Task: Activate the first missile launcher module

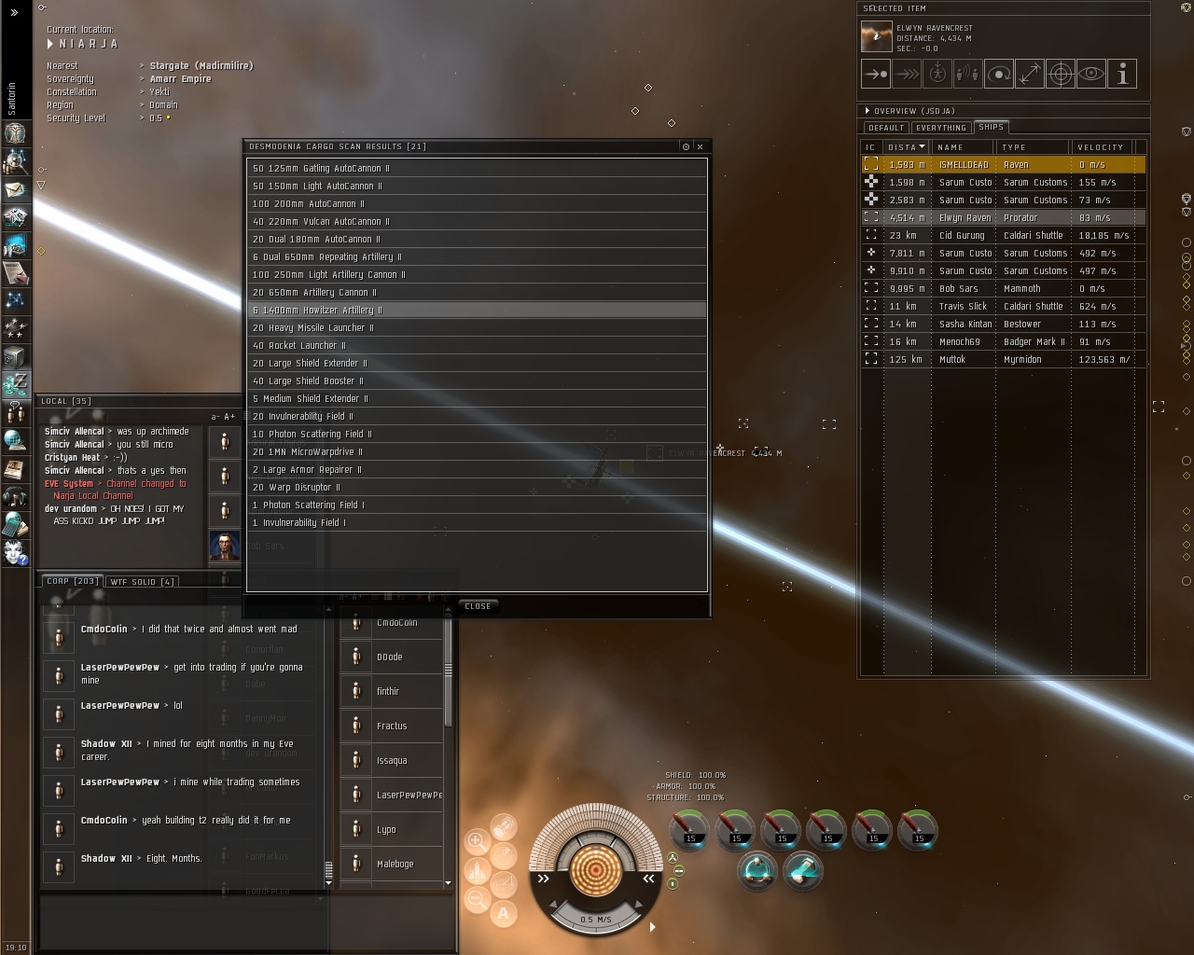Action: 690,829
